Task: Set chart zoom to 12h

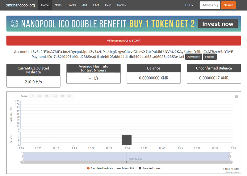Action: [55, 96]
